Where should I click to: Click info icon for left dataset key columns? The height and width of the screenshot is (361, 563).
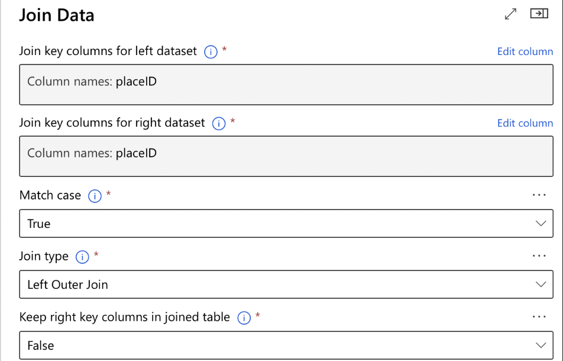pos(210,51)
